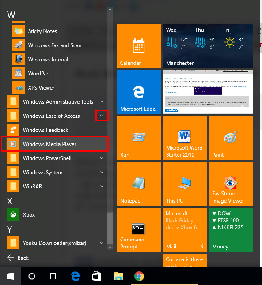Open Task View in taskbar
This screenshot has width=262, height=285.
[x=53, y=276]
